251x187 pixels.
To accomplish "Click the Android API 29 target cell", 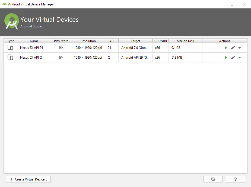I will [x=135, y=58].
